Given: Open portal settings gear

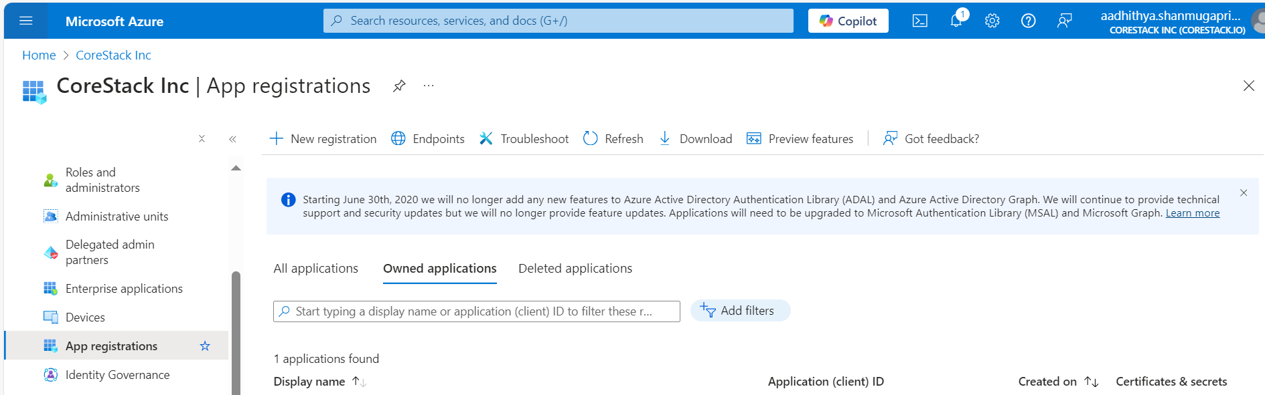Looking at the screenshot, I should coord(992,21).
